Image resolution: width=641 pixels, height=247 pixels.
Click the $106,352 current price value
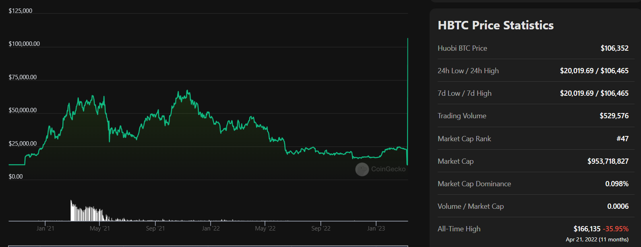(x=614, y=48)
